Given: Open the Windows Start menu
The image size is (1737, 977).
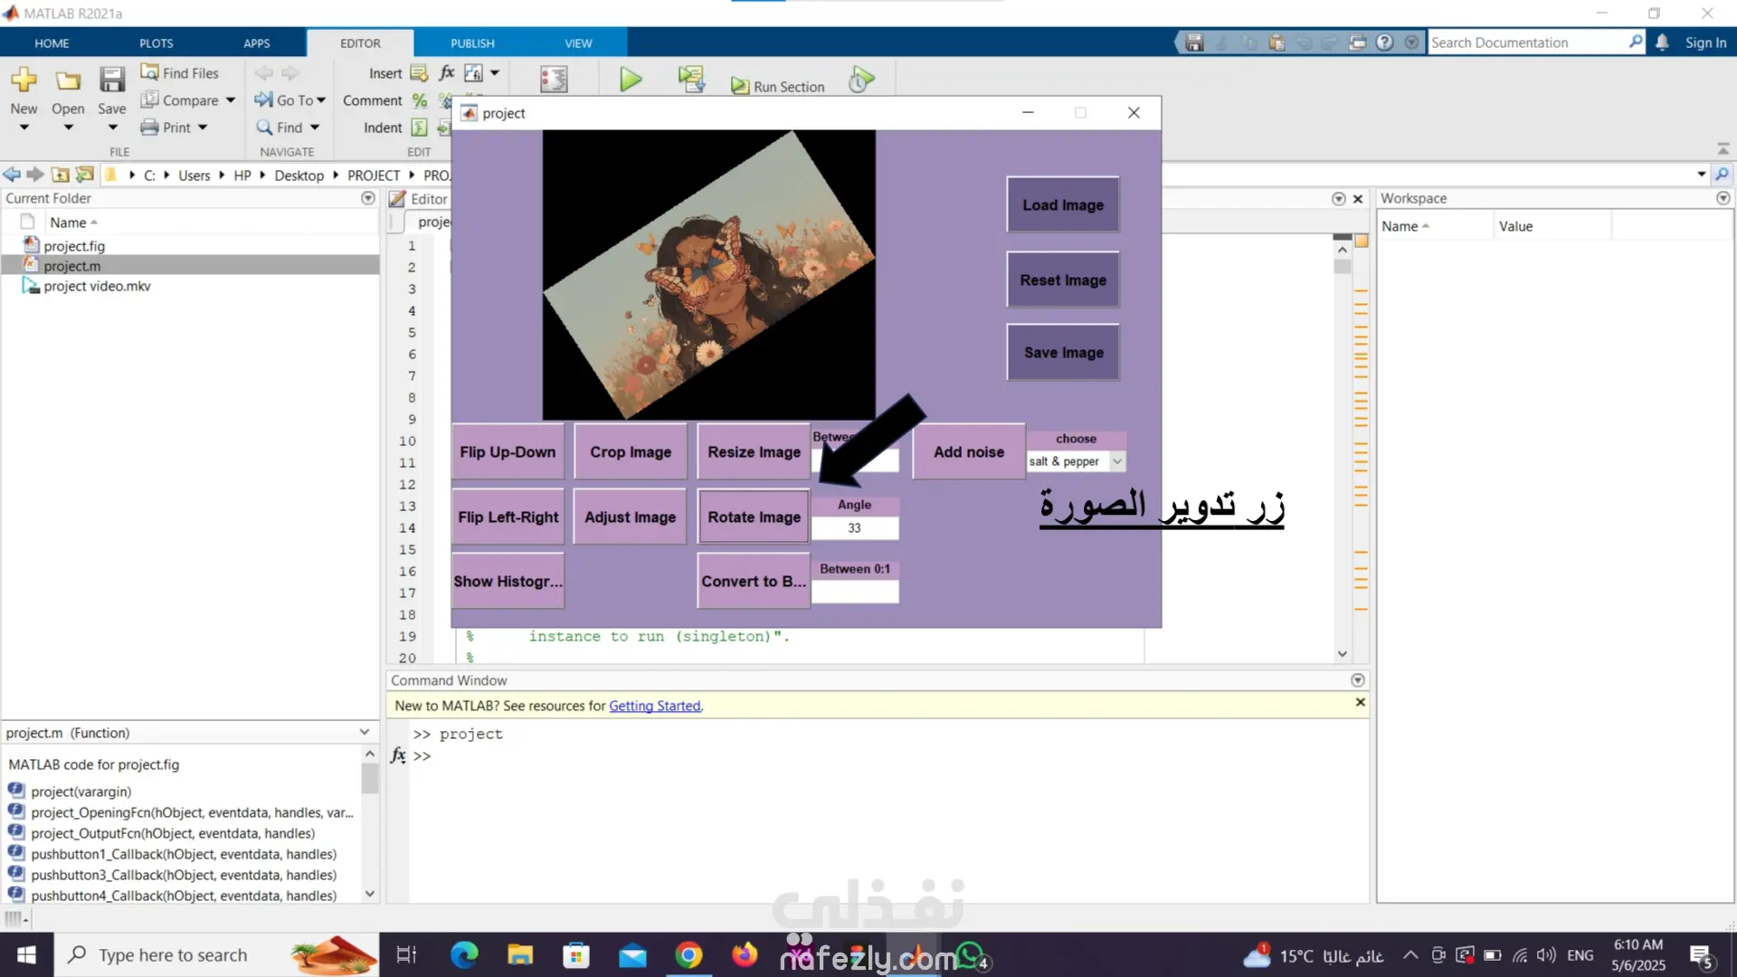Looking at the screenshot, I should 26,955.
